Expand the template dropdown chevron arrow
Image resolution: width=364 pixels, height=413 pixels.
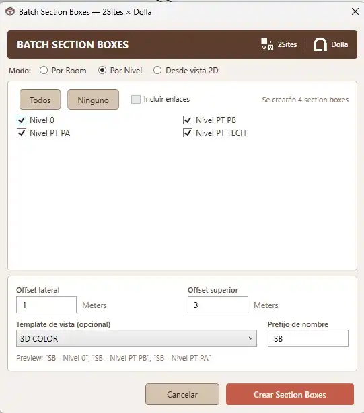click(x=250, y=338)
